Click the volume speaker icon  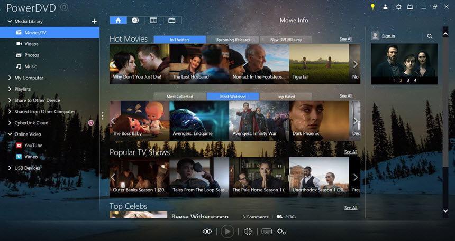[248, 231]
